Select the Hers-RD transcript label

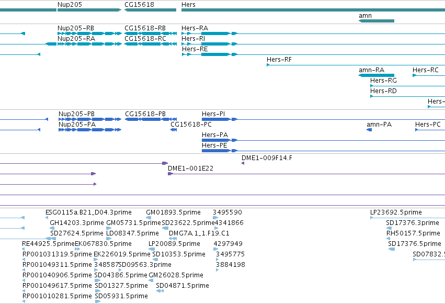383,91
